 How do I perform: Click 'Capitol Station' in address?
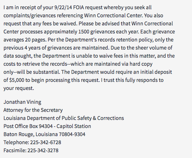tap(74, 126)
